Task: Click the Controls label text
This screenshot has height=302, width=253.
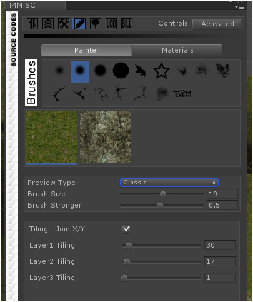Action: pos(173,23)
